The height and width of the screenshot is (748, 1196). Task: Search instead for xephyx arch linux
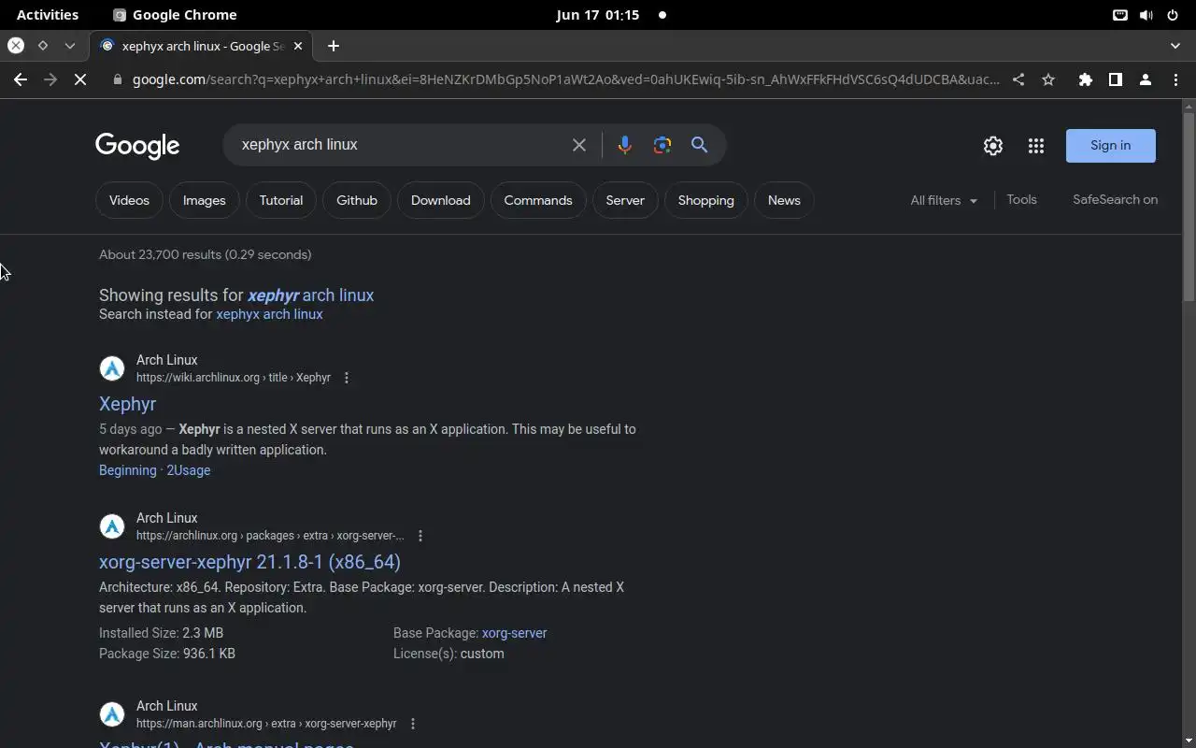(x=269, y=314)
